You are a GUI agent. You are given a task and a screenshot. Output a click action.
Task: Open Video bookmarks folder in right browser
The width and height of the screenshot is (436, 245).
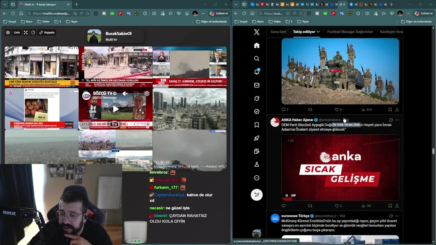(275, 21)
